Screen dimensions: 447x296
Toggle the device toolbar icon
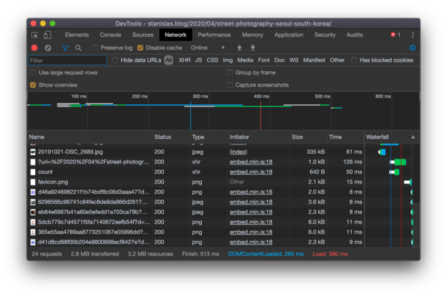[47, 35]
